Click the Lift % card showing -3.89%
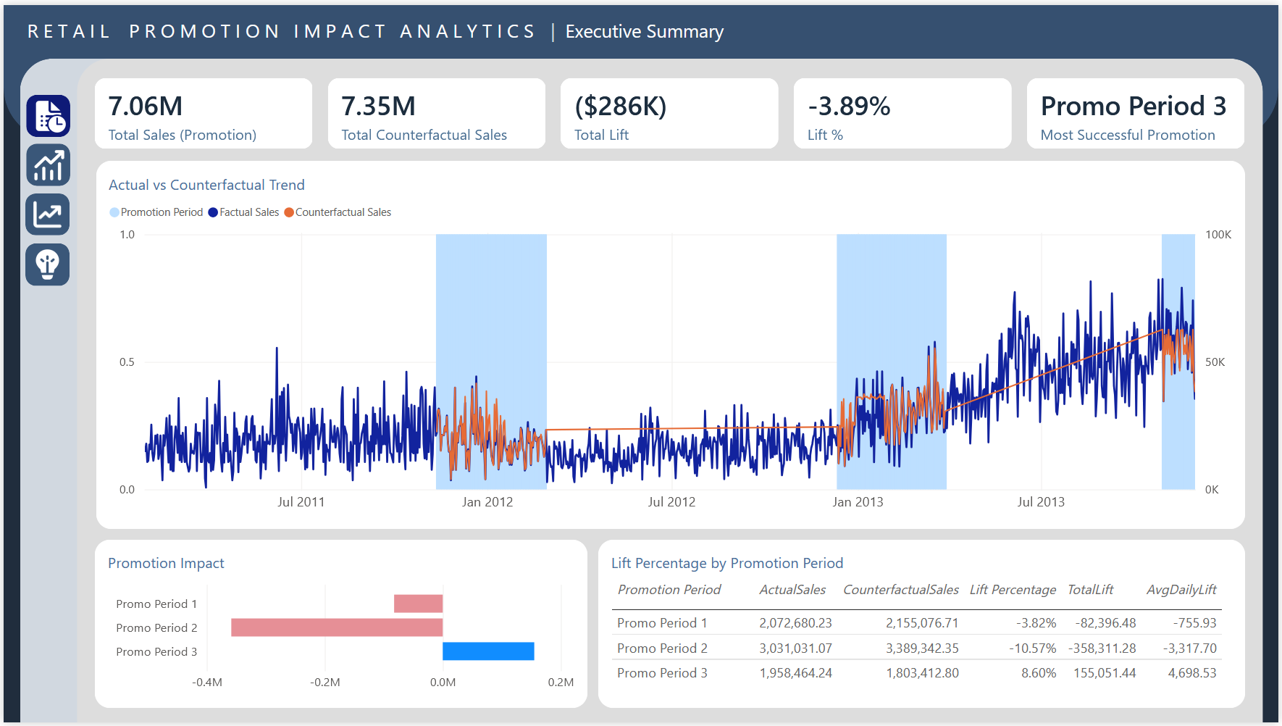 point(902,114)
